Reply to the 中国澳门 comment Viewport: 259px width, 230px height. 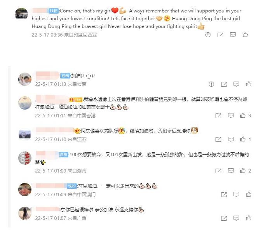[236, 194]
